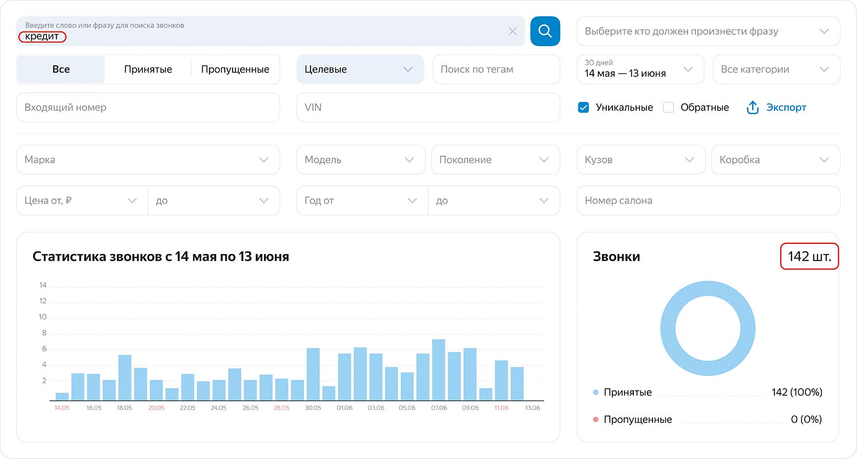Expand the Все категории dropdown
This screenshot has width=857, height=459.
click(x=776, y=69)
